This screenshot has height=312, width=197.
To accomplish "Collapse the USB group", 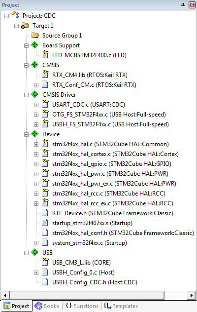I will (26, 253).
